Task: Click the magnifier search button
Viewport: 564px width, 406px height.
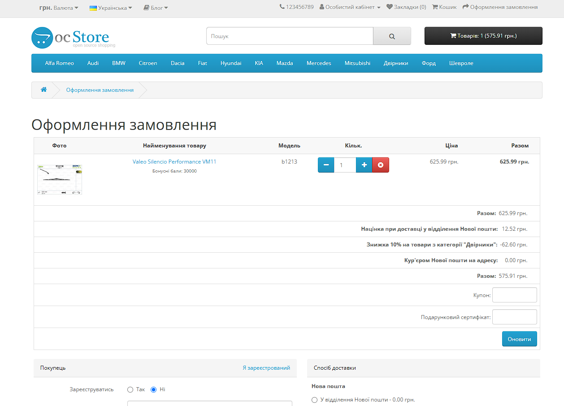Action: tap(392, 36)
